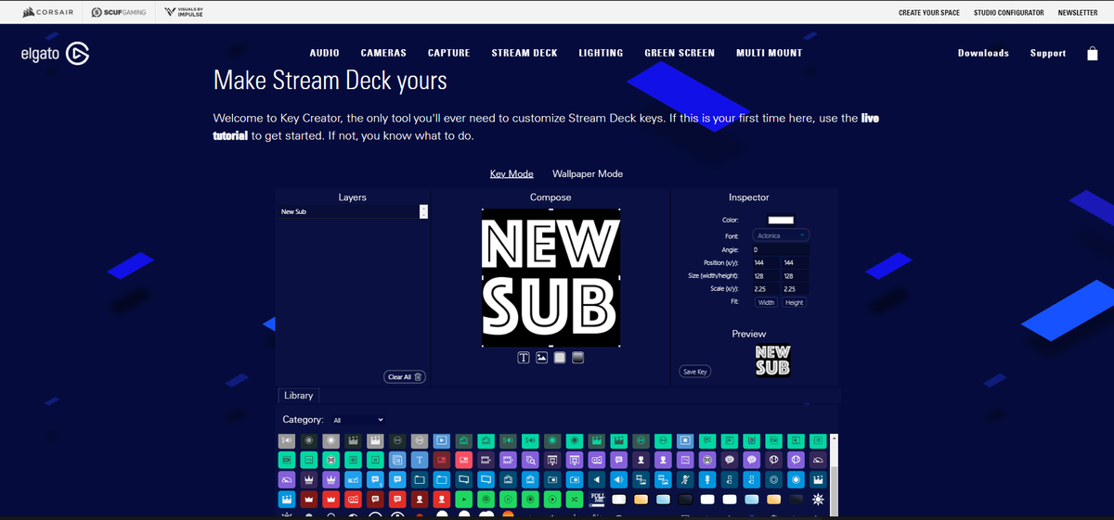Open the shopping bag cart icon

click(1092, 53)
